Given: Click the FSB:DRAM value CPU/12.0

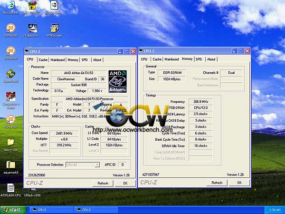Looking at the screenshot, I should click(x=200, y=108).
